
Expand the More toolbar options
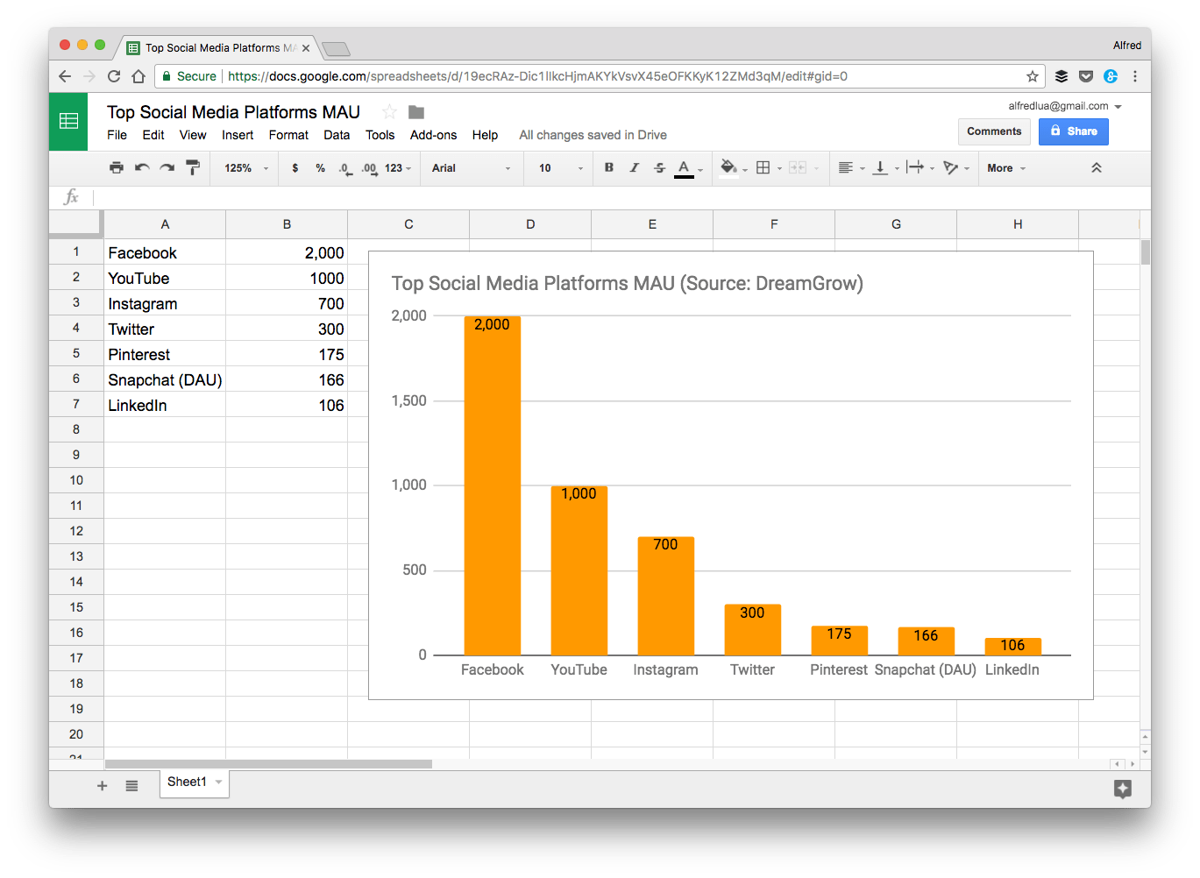pyautogui.click(x=1006, y=168)
